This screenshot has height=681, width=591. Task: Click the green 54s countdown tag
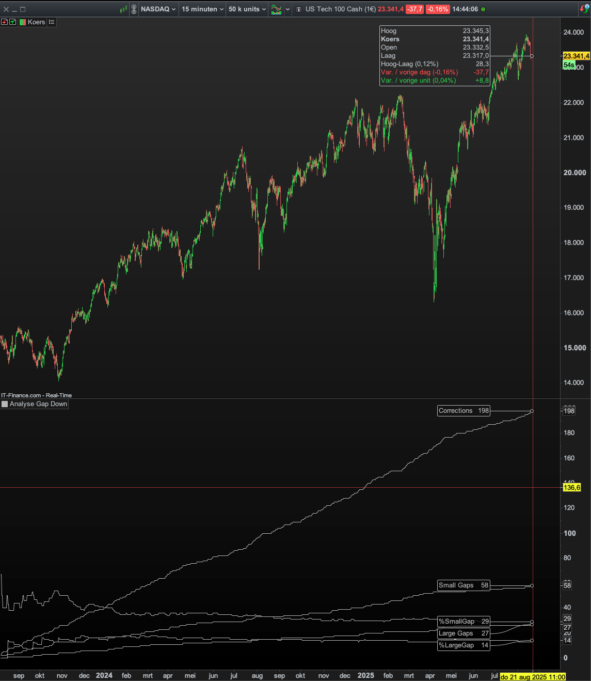coord(569,65)
